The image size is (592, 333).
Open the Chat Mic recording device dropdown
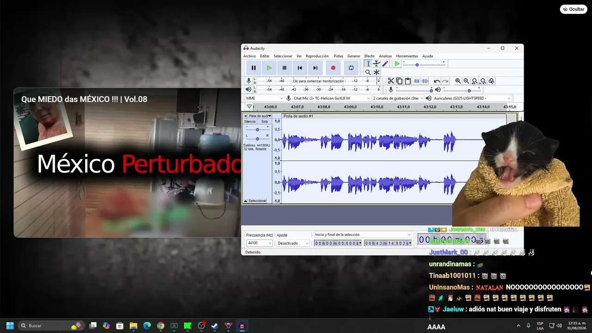tap(332, 98)
